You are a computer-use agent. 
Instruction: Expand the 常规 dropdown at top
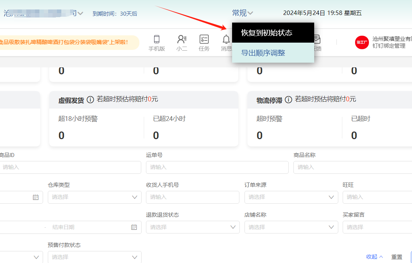click(x=243, y=13)
